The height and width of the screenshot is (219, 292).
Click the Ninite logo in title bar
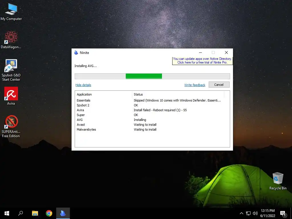[76, 52]
